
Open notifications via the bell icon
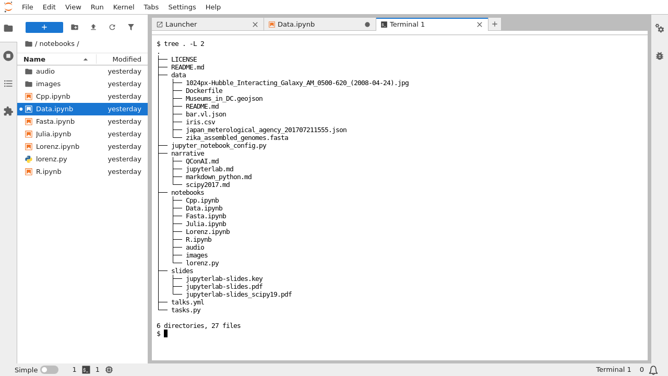[x=653, y=370]
